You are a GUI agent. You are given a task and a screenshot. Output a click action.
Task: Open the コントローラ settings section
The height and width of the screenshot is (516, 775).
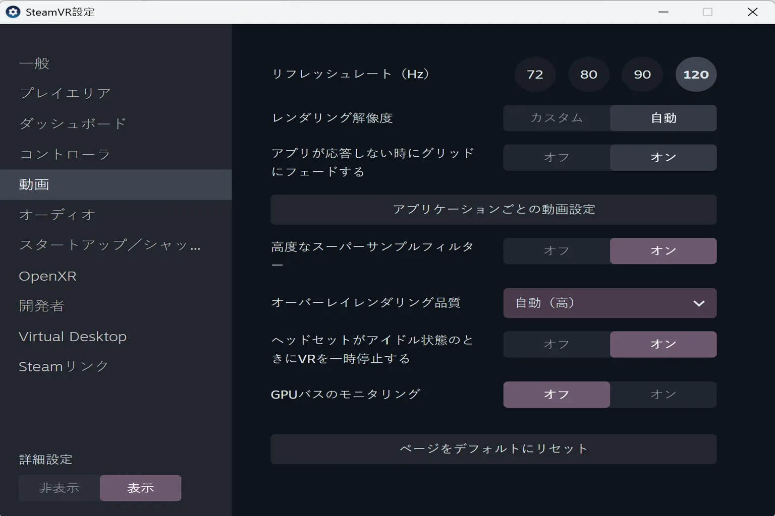tap(65, 155)
